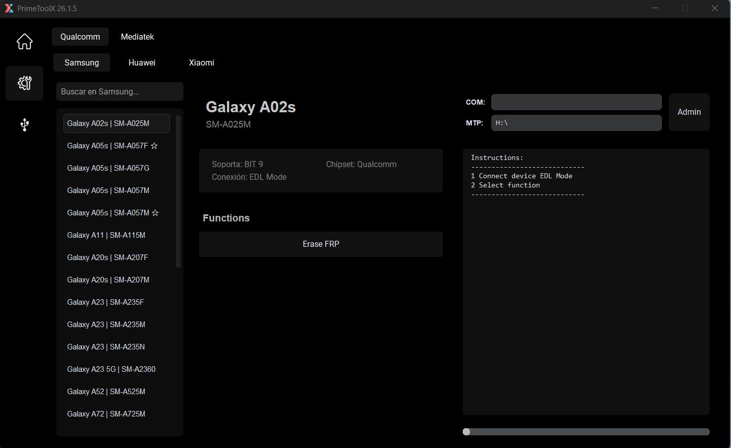Screen dimensions: 731x448
Task: Select starred Galaxy A05s SM-A057M entry
Action: [x=113, y=213]
